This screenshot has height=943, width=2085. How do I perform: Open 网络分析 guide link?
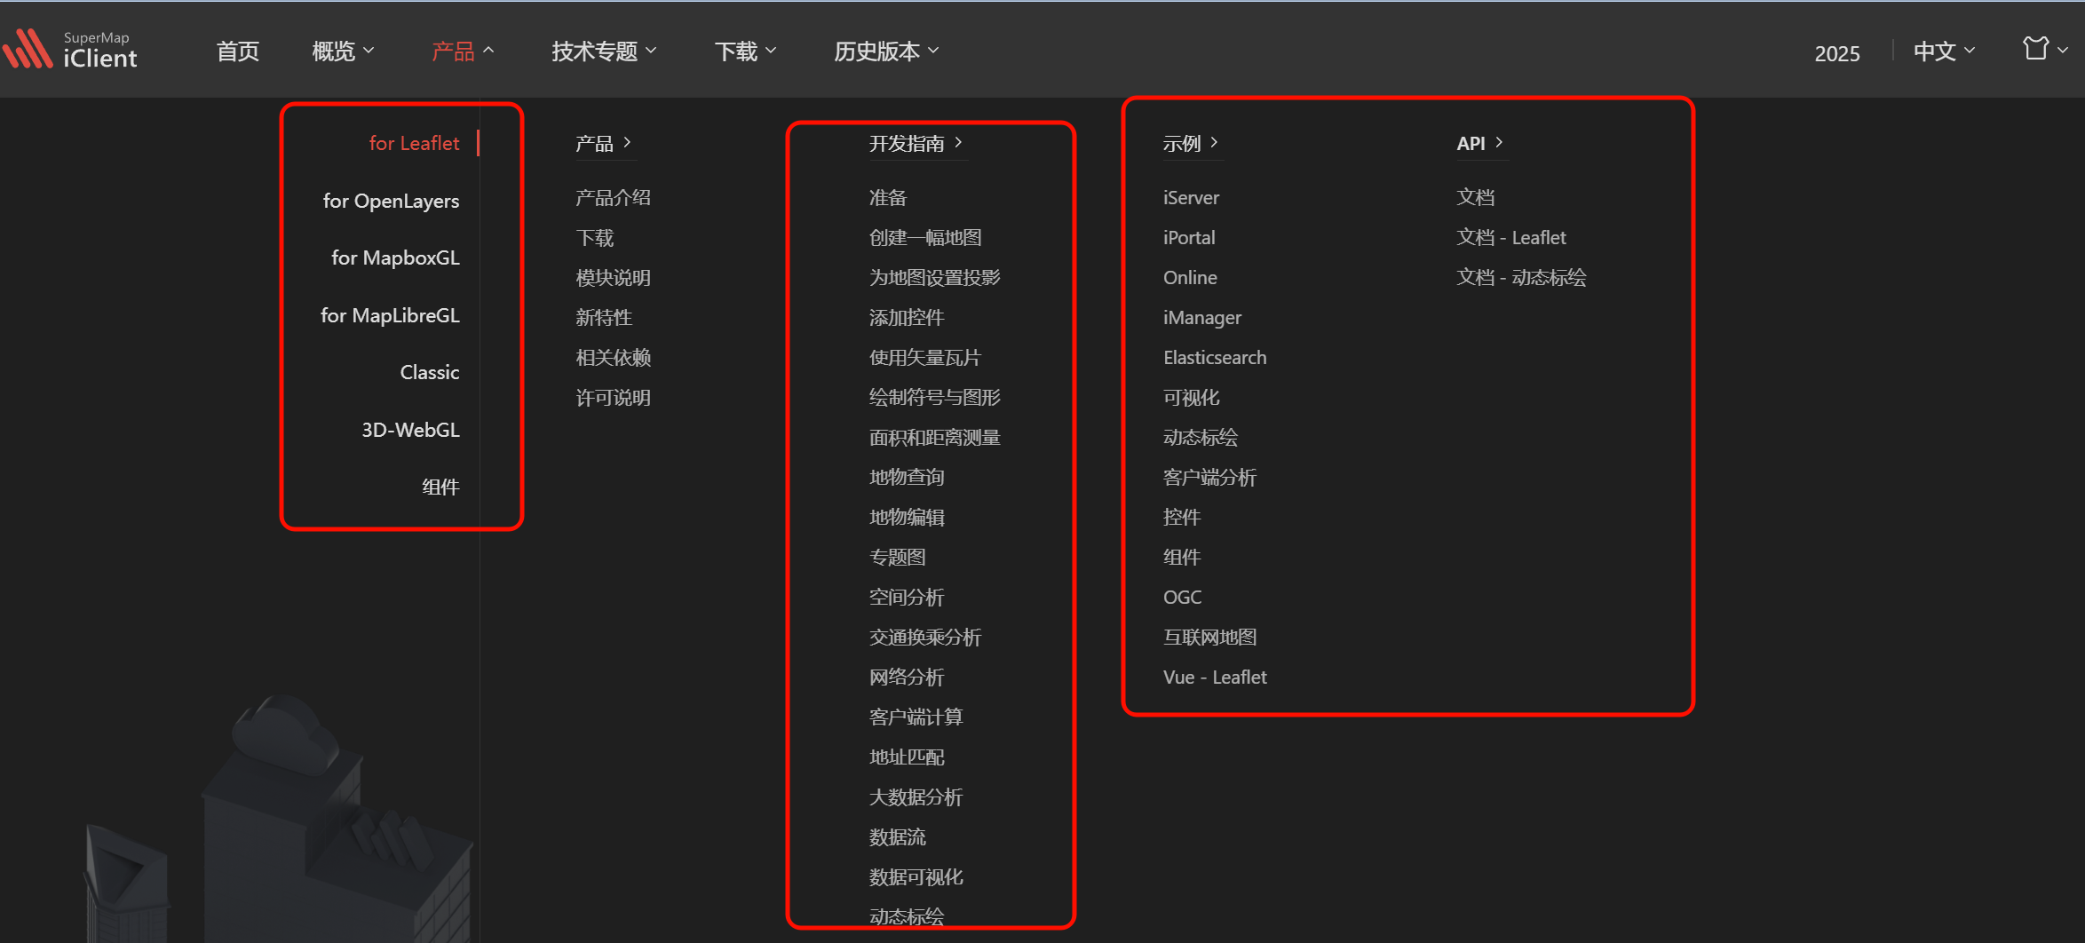[x=906, y=677]
